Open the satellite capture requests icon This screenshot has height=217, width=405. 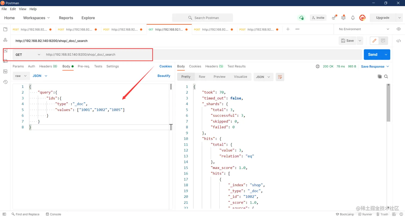(334, 18)
